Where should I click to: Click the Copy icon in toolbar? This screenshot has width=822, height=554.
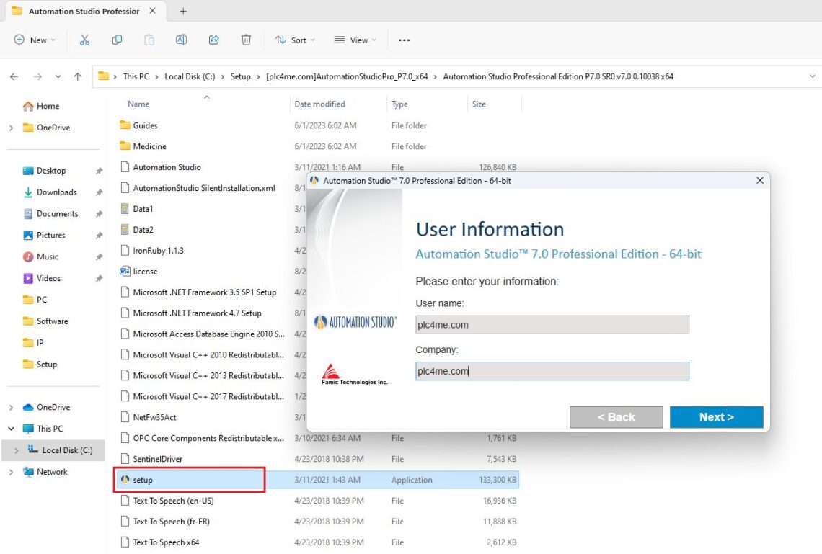117,40
